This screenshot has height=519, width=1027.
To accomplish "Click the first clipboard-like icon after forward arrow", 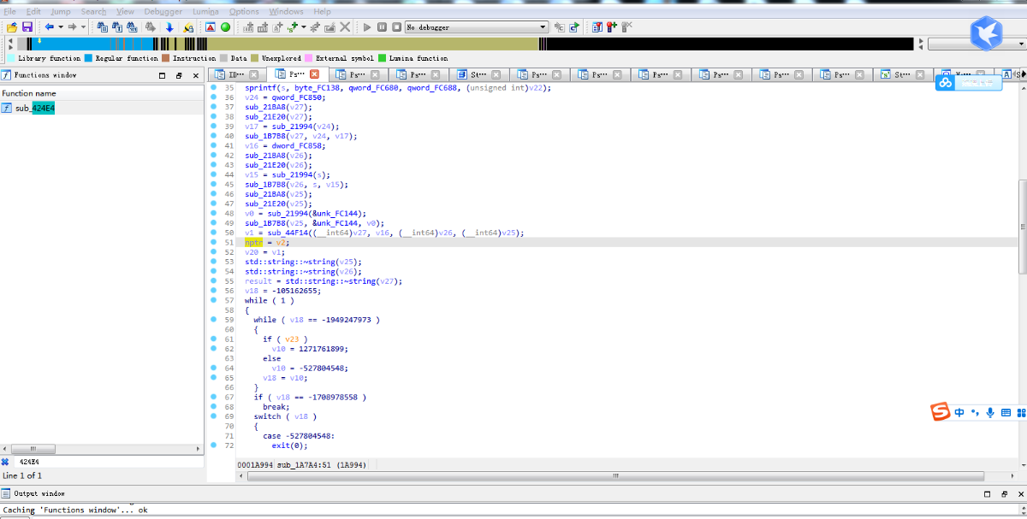I will [102, 27].
